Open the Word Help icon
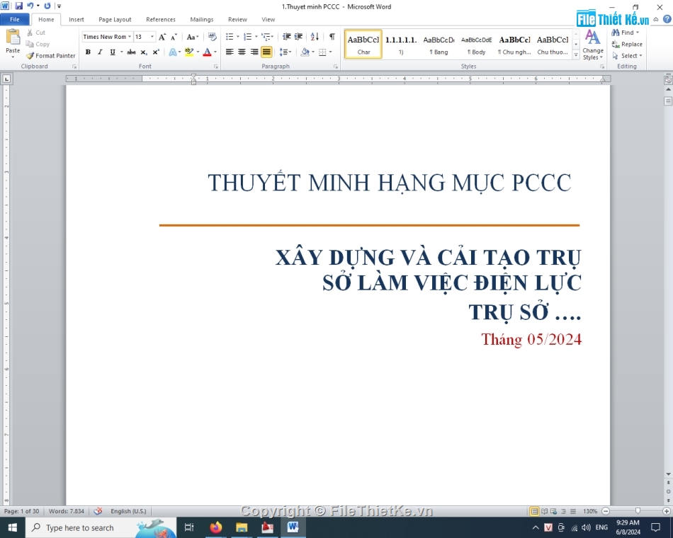The height and width of the screenshot is (538, 673). [667, 19]
